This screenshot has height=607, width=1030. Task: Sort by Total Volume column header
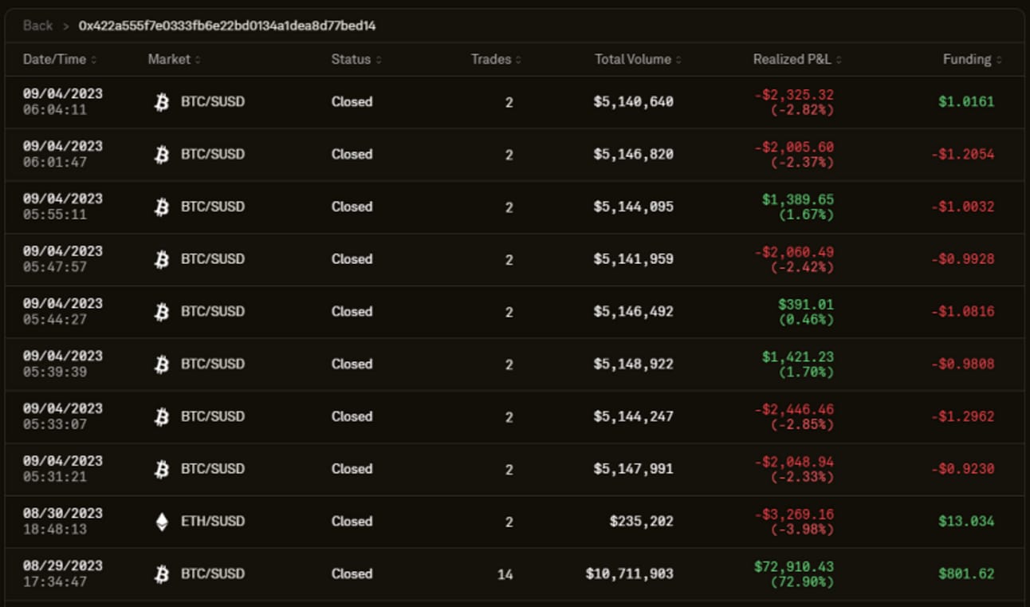tap(638, 59)
